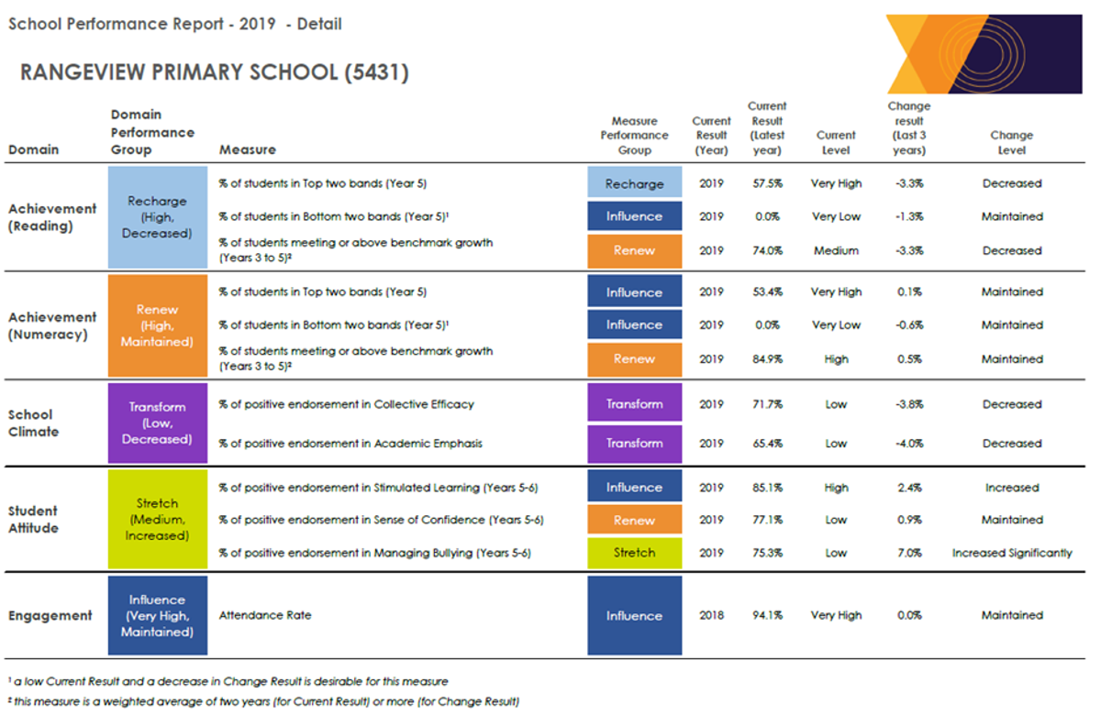
Task: Click the Transform (Low, Decreased) domain group box
Action: click(157, 423)
